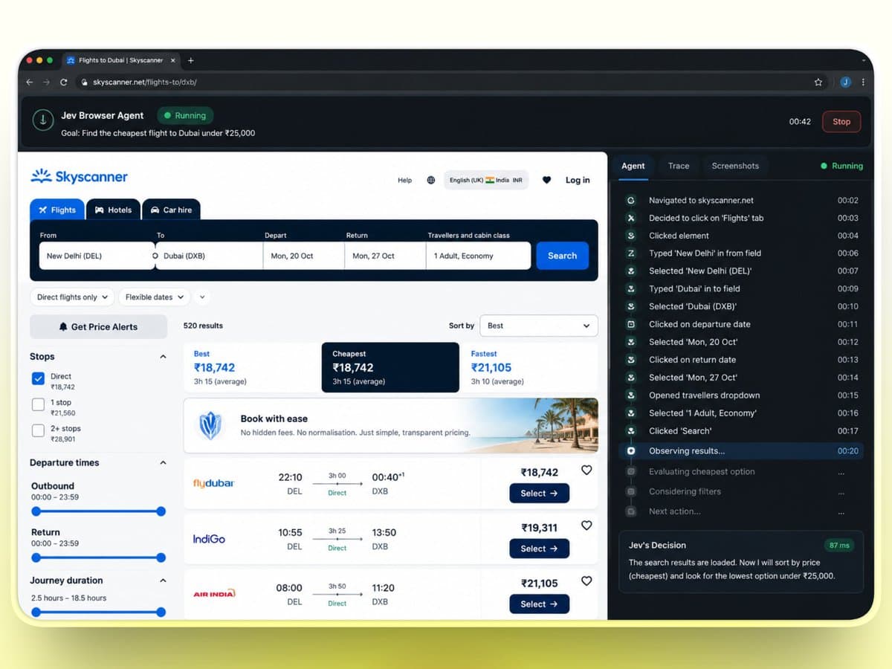Switch to the Hotels tab
Screen dimensions: 892x669
(x=113, y=210)
